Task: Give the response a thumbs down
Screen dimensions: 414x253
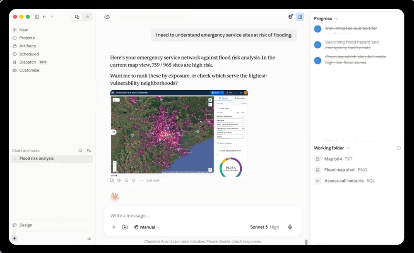Action: pyautogui.click(x=134, y=181)
